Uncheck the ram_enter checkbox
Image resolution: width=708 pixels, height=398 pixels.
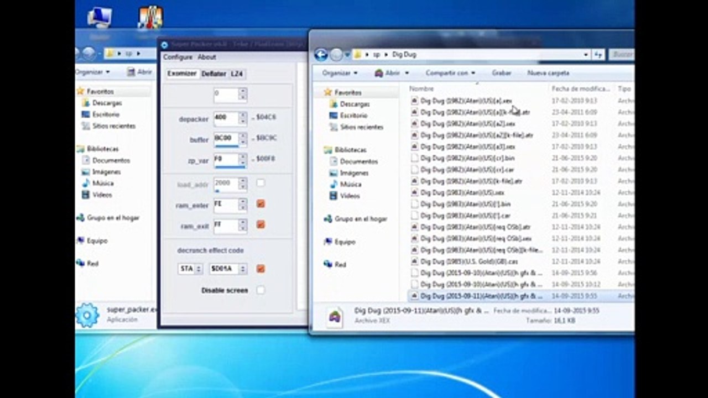pos(261,204)
